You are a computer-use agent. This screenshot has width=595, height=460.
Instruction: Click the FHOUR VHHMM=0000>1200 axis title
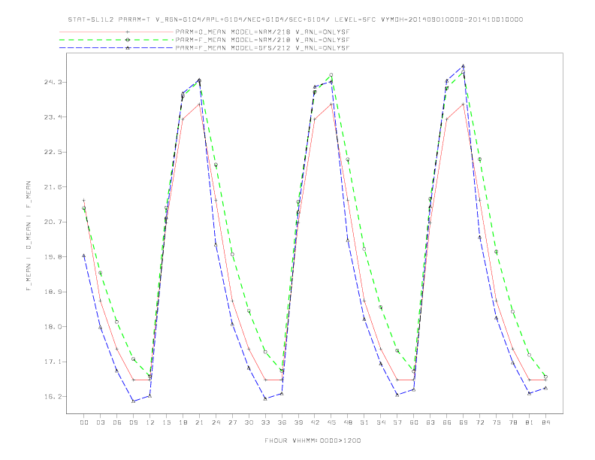pyautogui.click(x=313, y=440)
